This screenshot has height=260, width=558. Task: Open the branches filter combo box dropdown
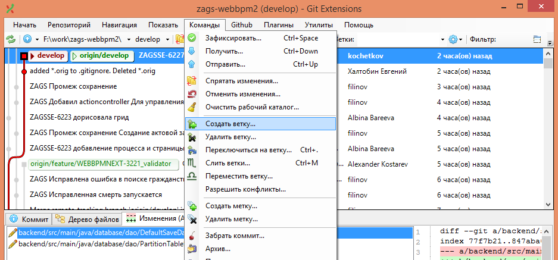[x=442, y=39]
